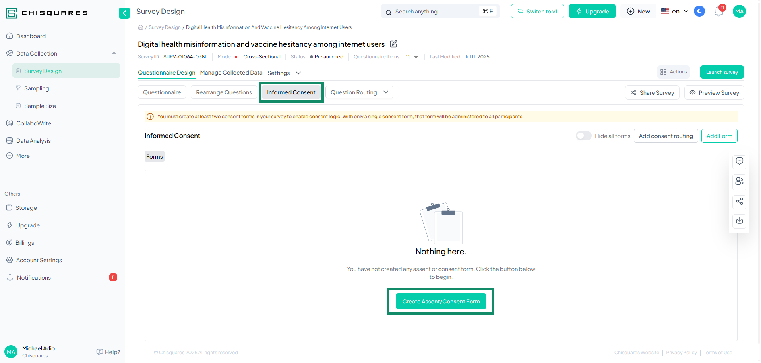This screenshot has height=363, width=761.
Task: Open the notifications bell in header
Action: point(718,12)
